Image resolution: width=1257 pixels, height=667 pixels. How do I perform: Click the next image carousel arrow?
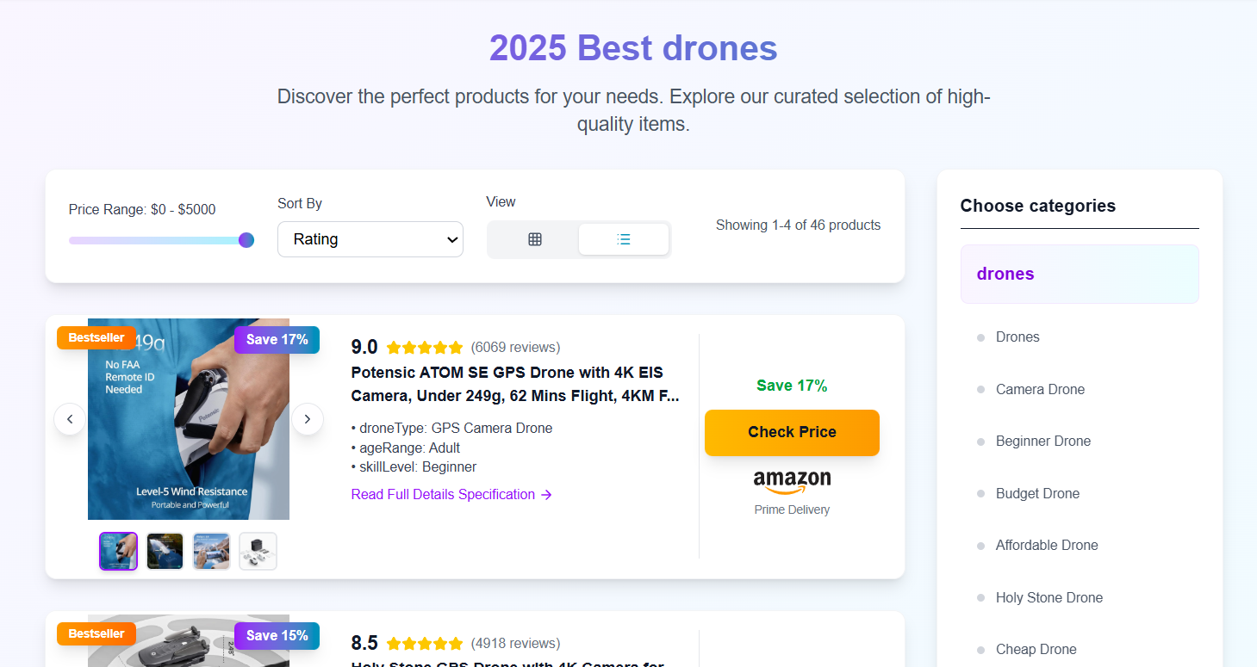(307, 419)
